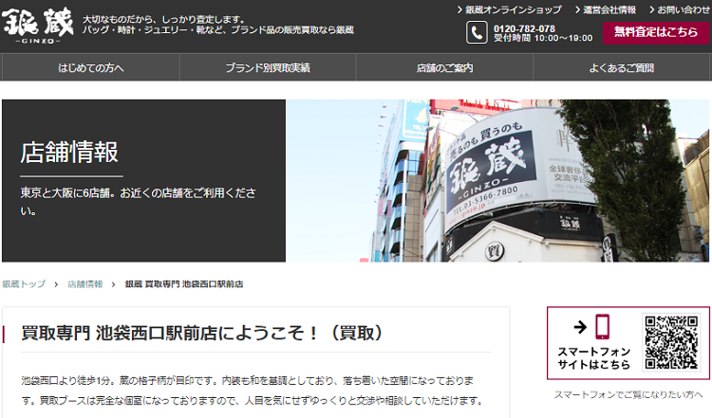This screenshot has width=712, height=418.
Task: Click the arrow icon next to the smartphone icon
Action: coord(580,327)
